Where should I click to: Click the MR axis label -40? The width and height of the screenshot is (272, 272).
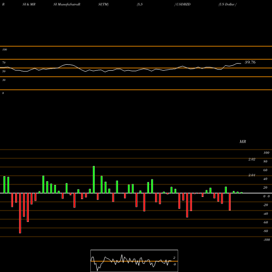pos(265,214)
